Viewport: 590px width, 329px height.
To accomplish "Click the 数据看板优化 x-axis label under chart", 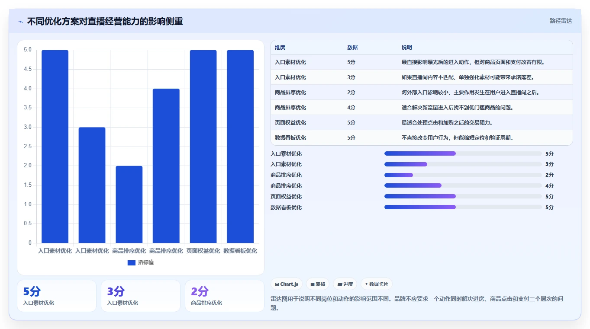I will pos(240,251).
